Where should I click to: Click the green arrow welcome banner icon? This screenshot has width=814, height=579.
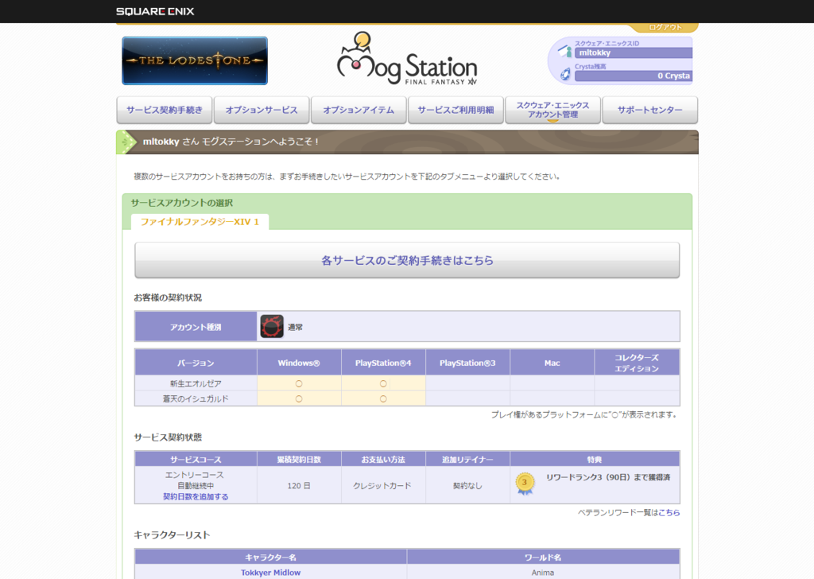coord(126,142)
